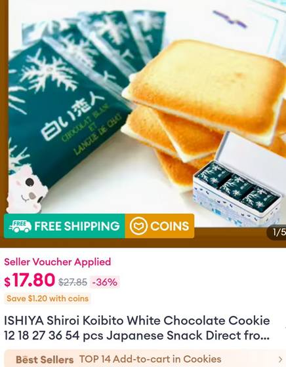Image resolution: width=286 pixels, height=367 pixels.
Task: Tap the stacked langue de chat cookies
Action: click(201, 110)
